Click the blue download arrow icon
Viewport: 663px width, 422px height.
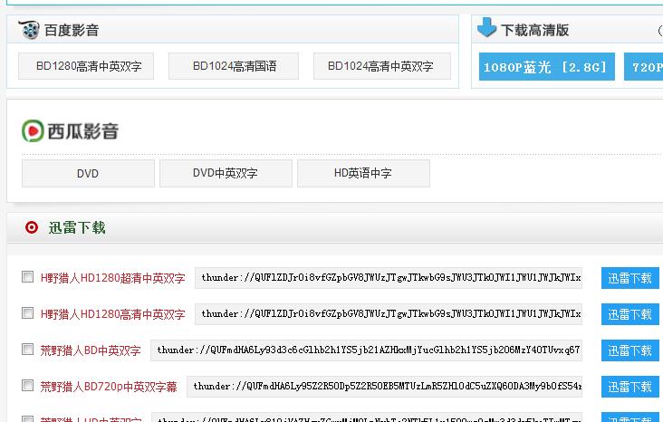tap(486, 27)
